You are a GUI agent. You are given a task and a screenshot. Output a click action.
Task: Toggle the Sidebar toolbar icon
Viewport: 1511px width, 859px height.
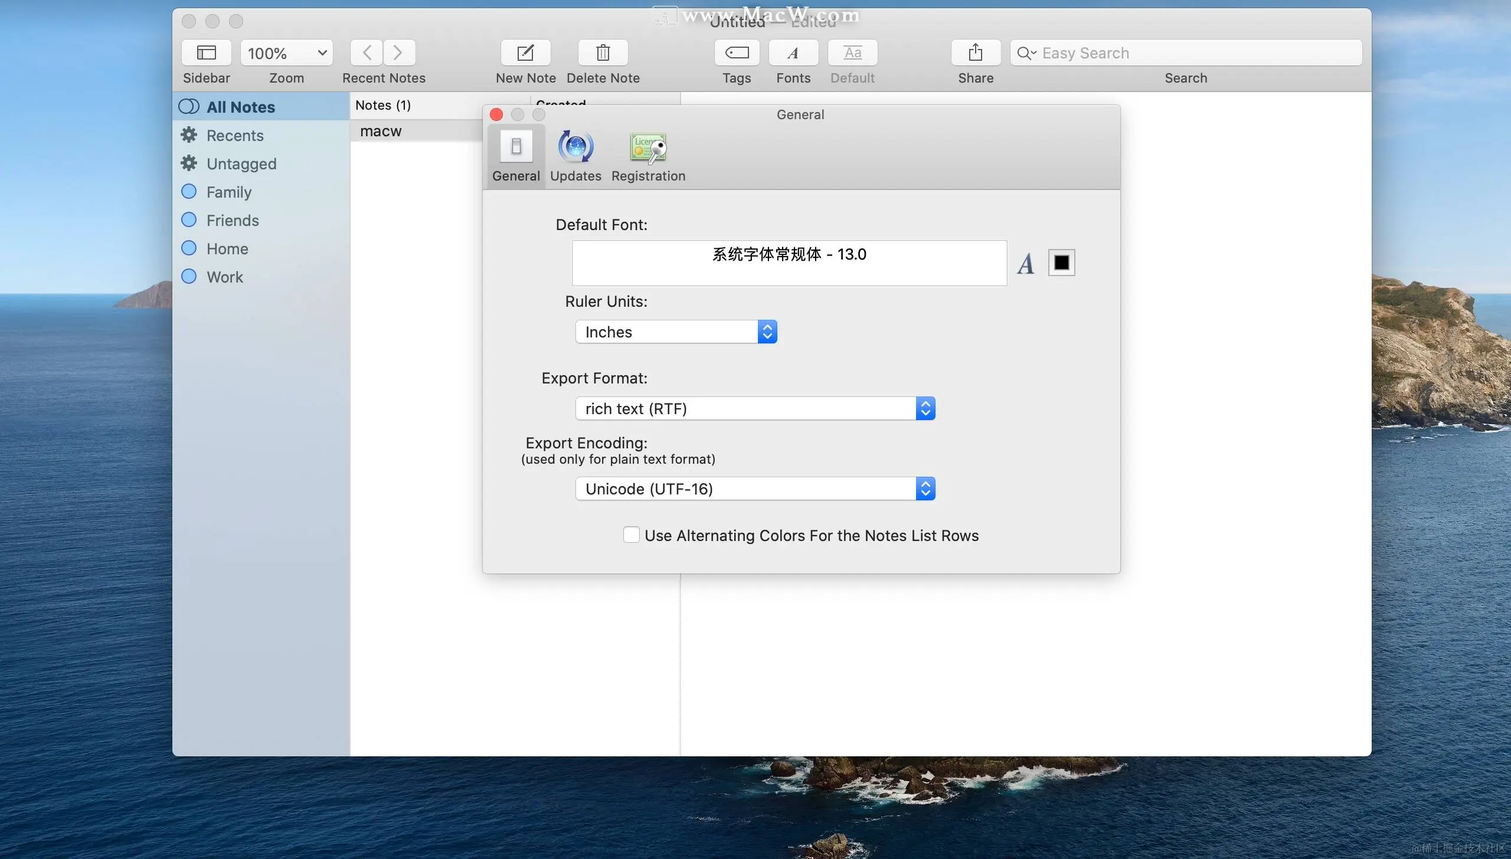click(x=206, y=53)
